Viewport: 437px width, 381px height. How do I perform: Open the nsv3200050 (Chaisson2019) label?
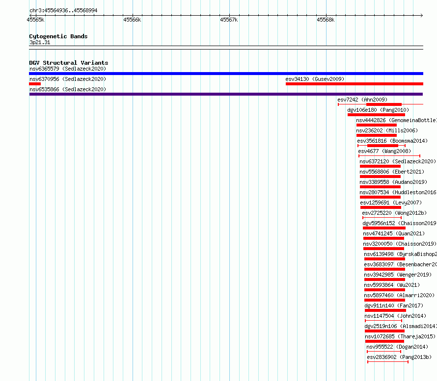pyautogui.click(x=399, y=244)
